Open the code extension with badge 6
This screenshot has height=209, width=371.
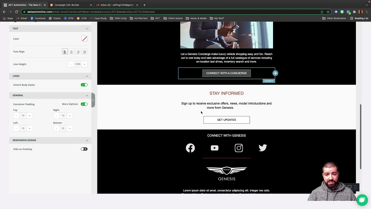(x=348, y=12)
